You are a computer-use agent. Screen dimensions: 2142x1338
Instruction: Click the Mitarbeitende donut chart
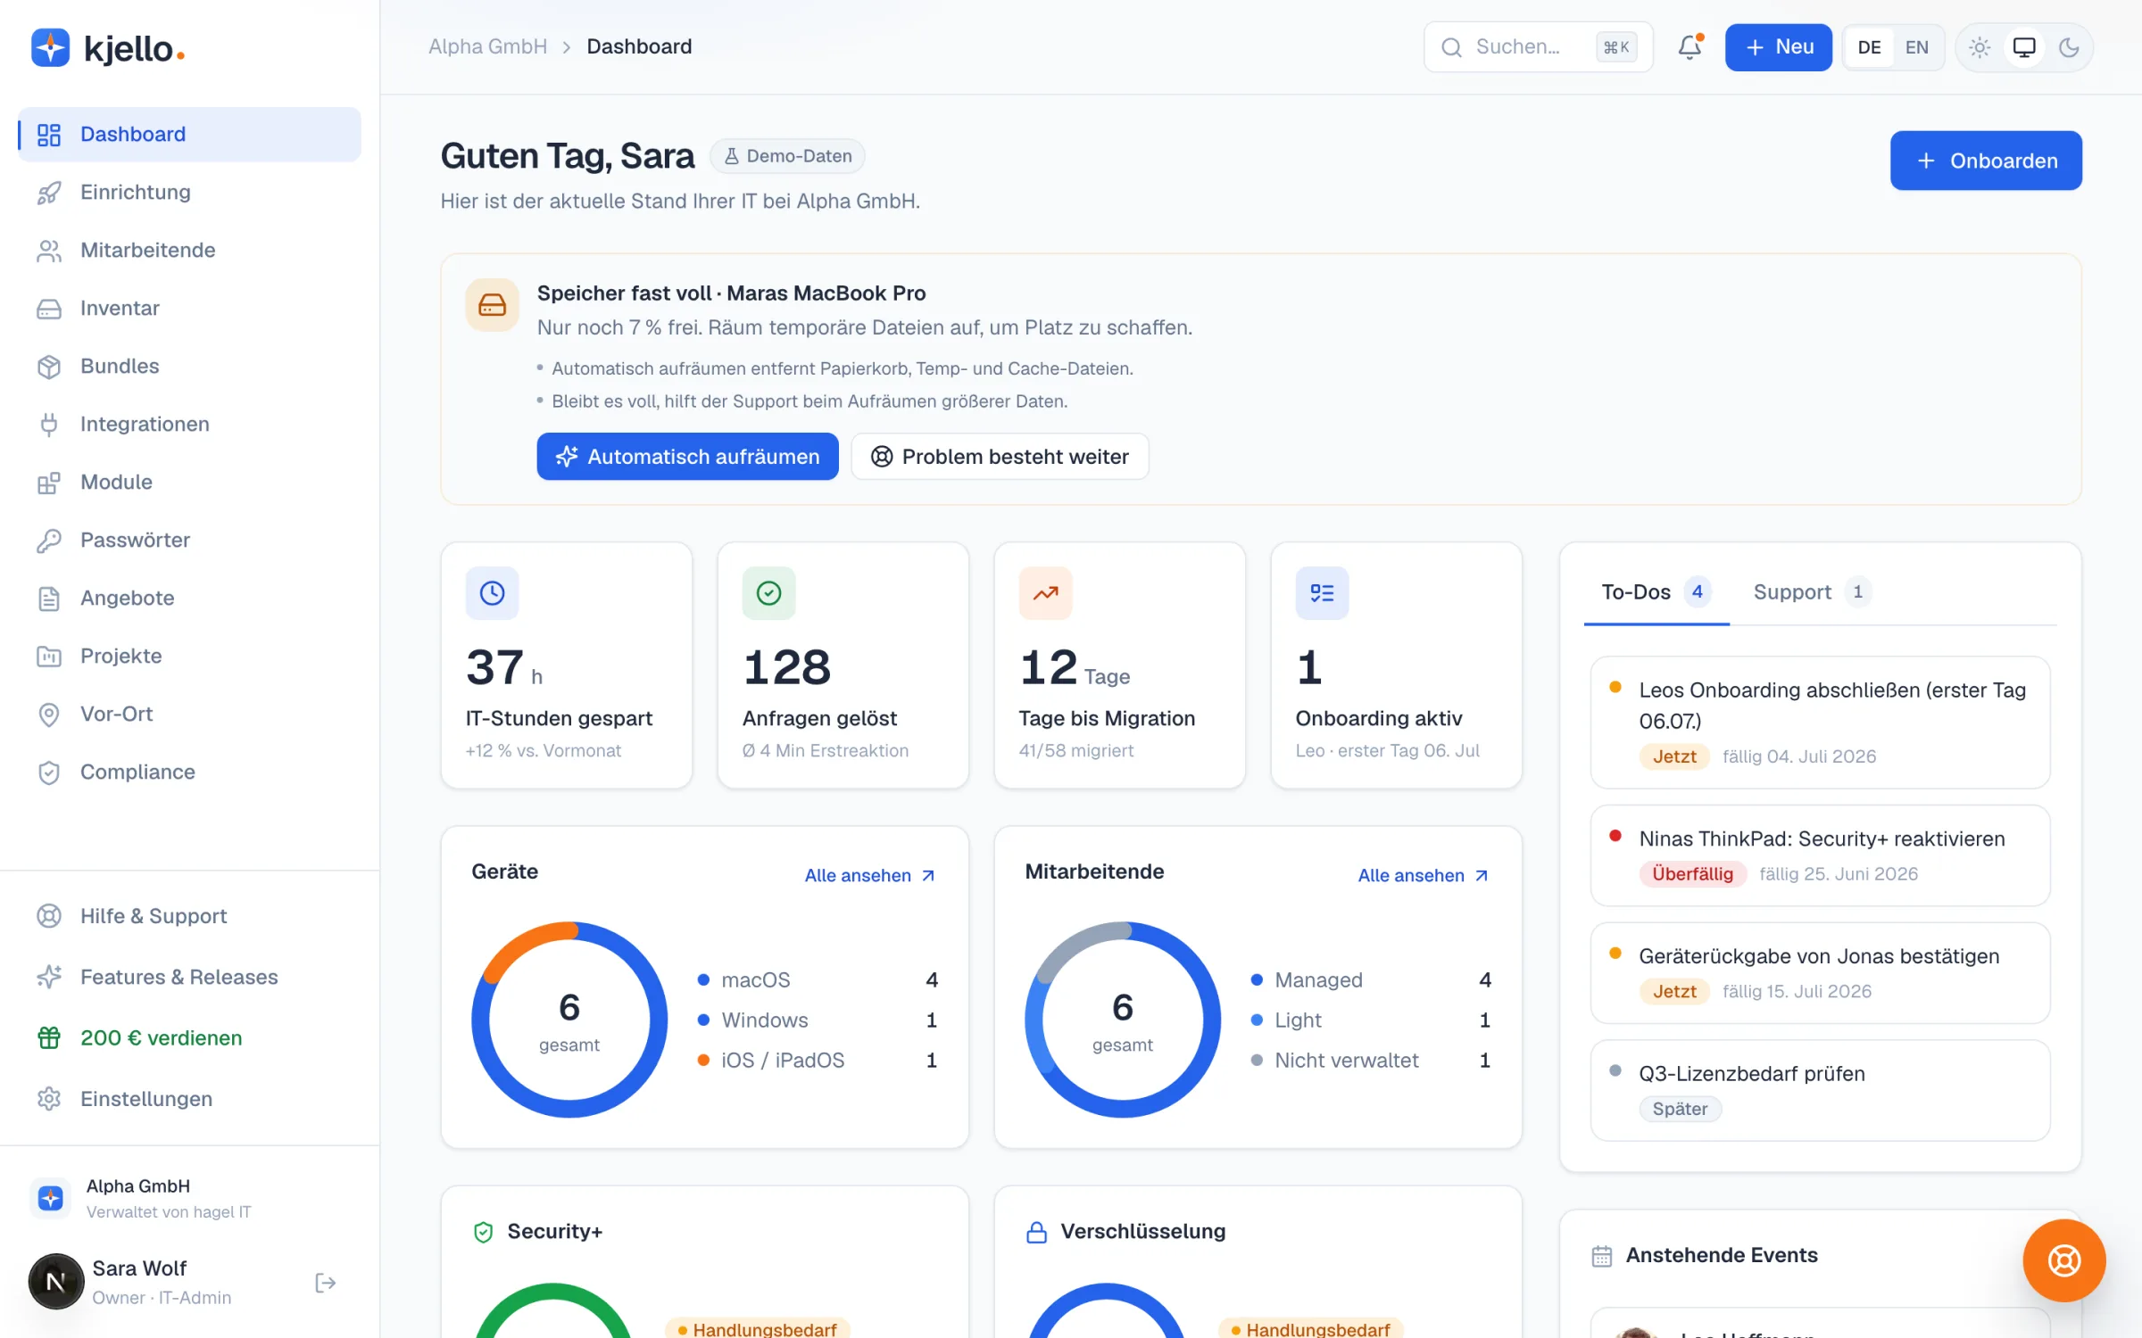pyautogui.click(x=1123, y=1020)
